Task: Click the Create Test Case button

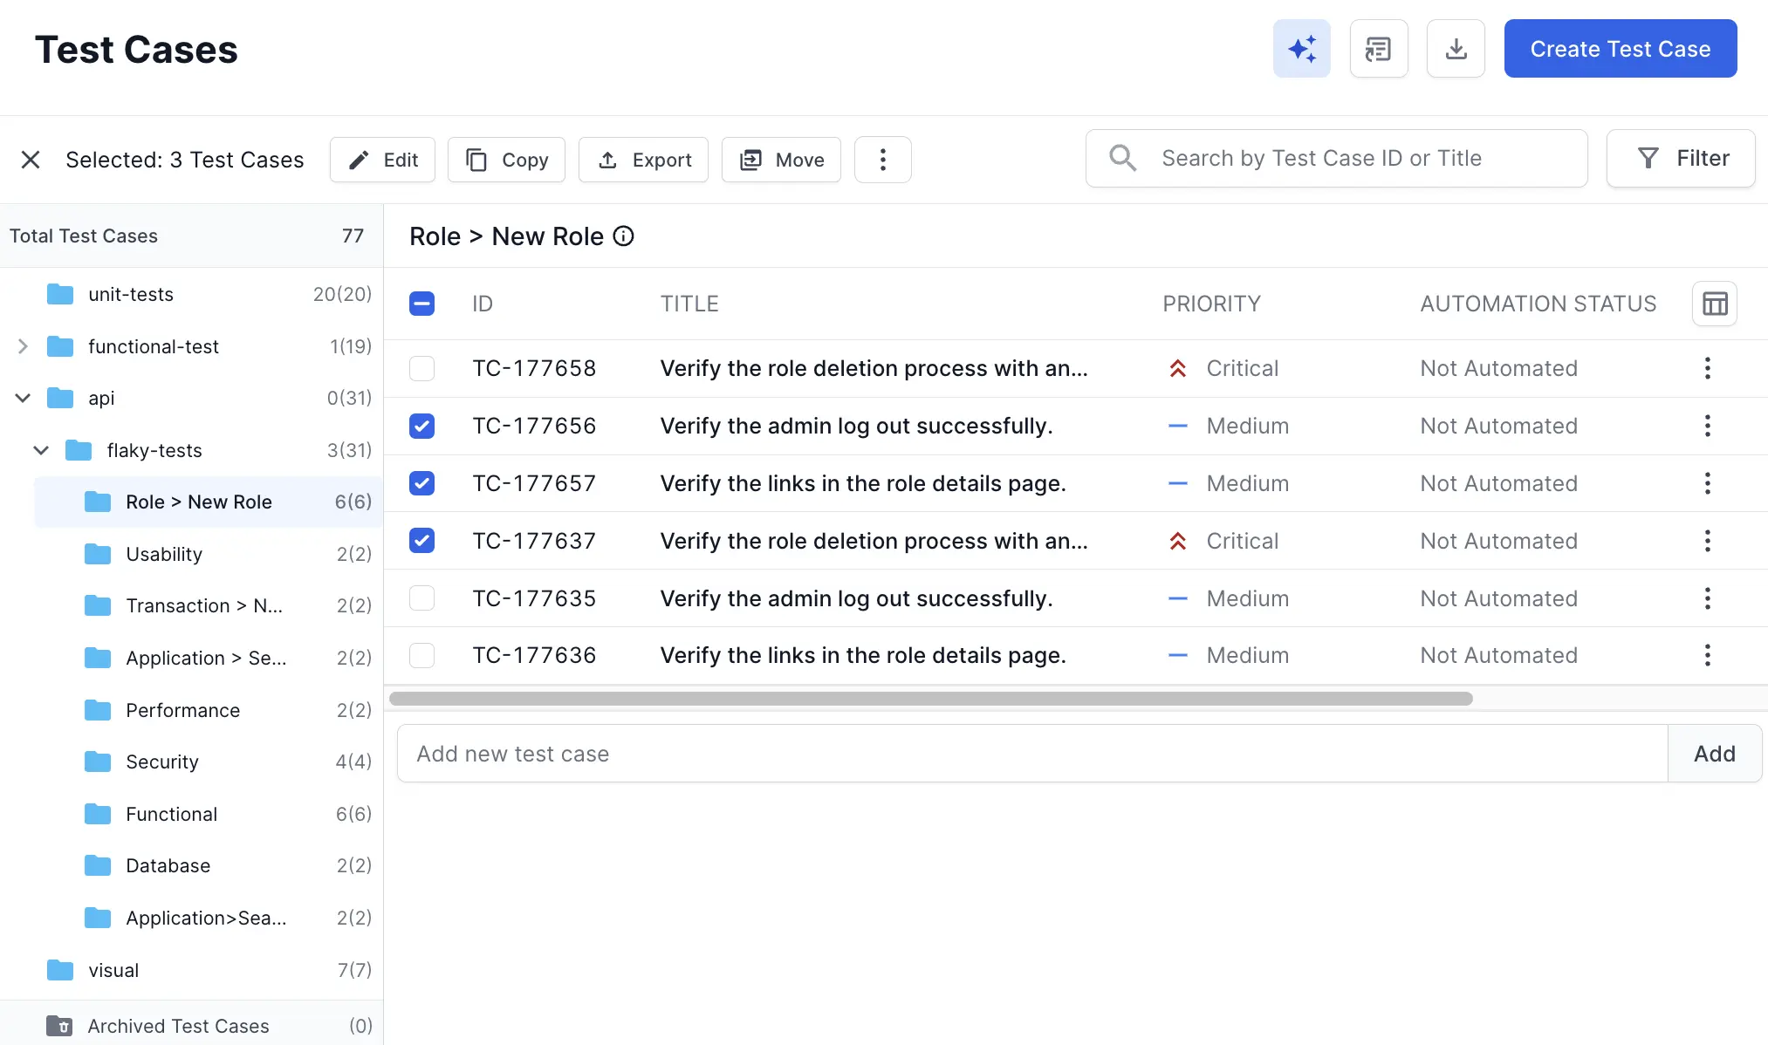Action: point(1620,48)
